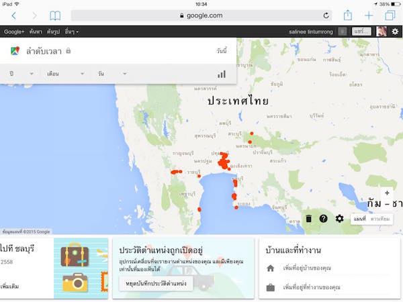Click the Google Maps logo icon
The height and width of the screenshot is (302, 403).
(x=15, y=51)
